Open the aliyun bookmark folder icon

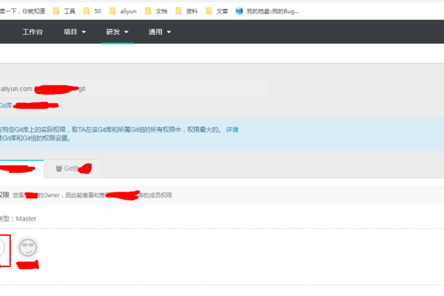[x=112, y=11]
